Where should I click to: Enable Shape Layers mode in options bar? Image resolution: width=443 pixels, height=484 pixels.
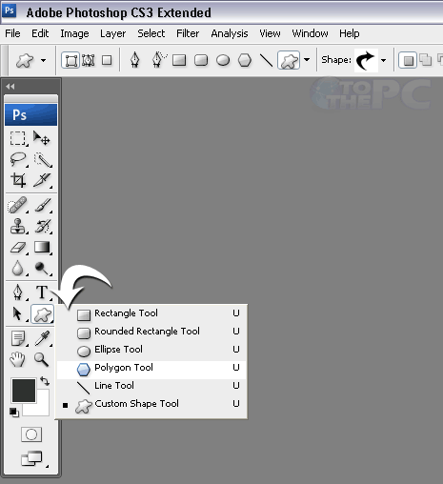[70, 60]
